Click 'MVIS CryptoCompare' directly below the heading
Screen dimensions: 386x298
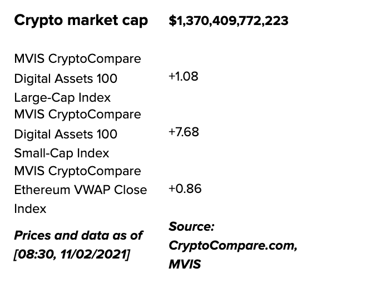(77, 58)
